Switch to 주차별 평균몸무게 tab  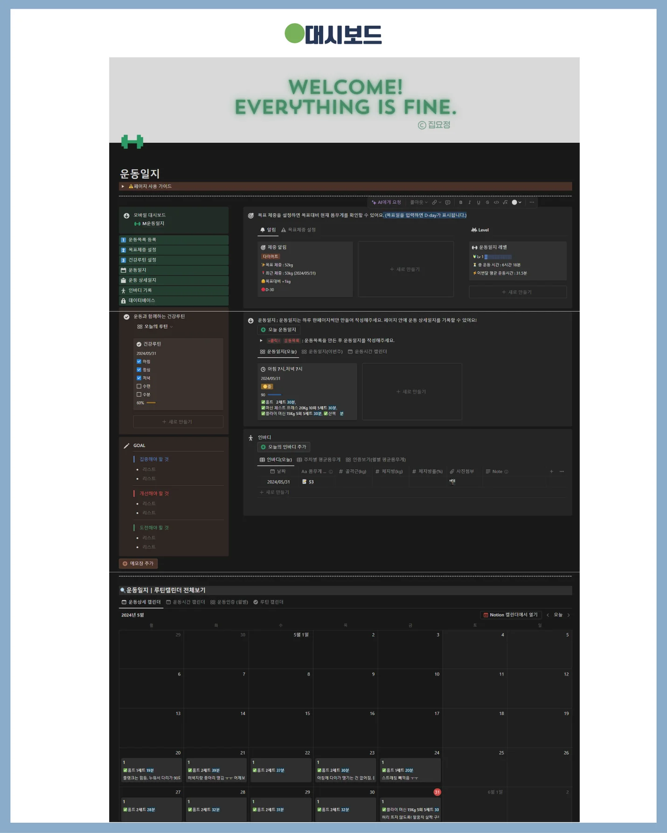pos(319,460)
